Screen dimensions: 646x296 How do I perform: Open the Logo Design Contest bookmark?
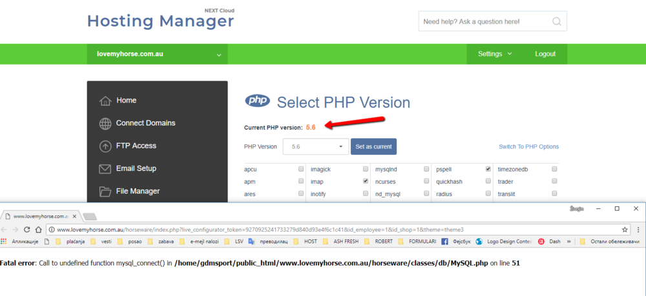505,241
